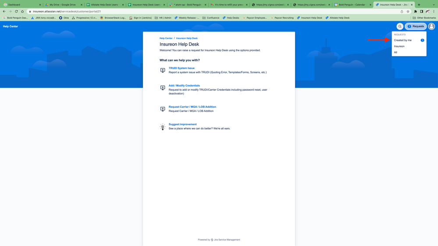Screen dimensions: 438x246
Task: Bookmark this page with the star icon
Action: point(408,11)
